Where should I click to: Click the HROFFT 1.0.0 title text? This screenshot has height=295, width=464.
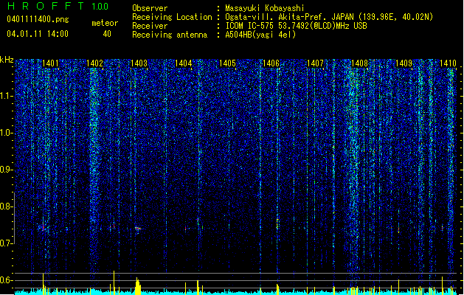pos(58,6)
